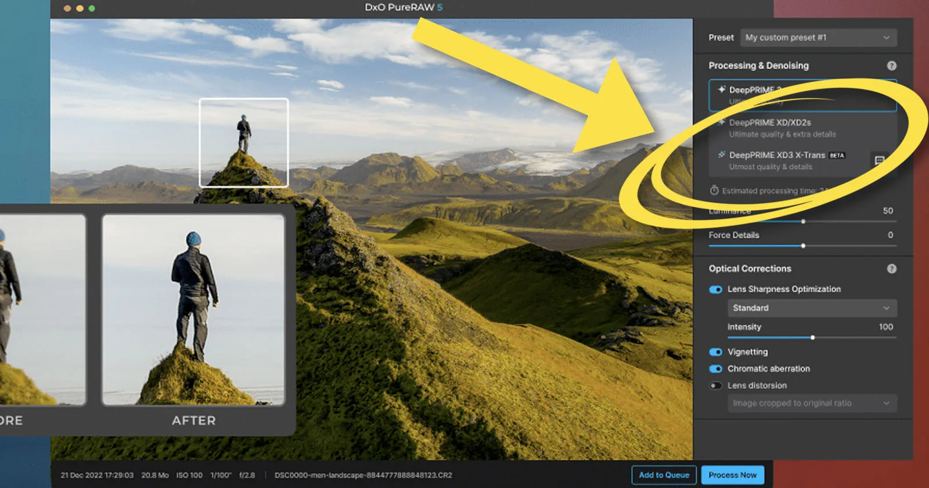The image size is (929, 488).
Task: Open Image cropped to original ratio dropdown
Action: [812, 403]
